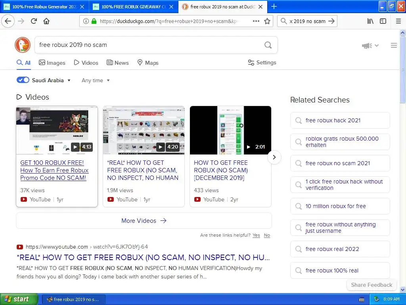Open search Settings

[262, 62]
